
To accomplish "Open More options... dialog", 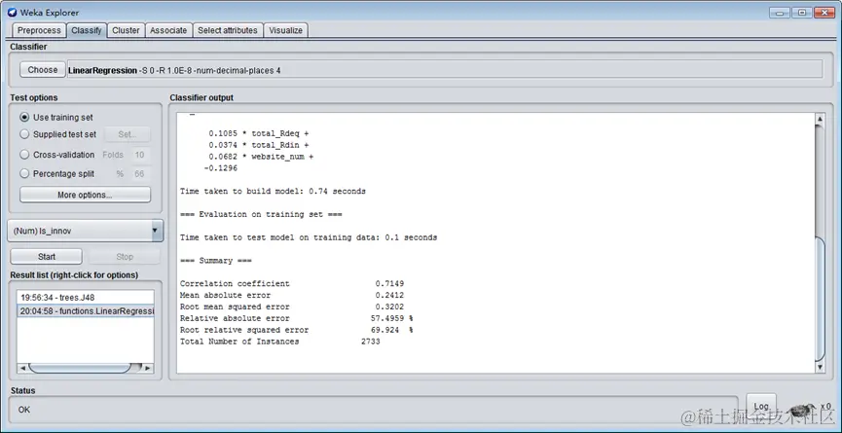I will click(85, 195).
